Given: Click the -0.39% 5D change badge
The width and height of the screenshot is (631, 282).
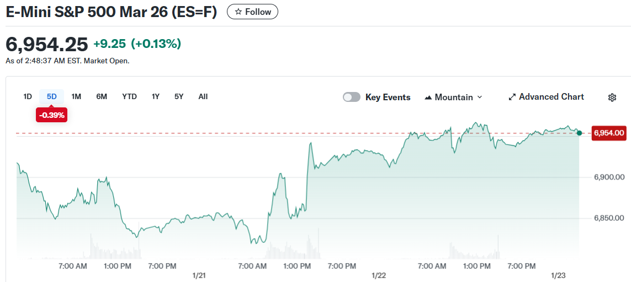Looking at the screenshot, I should [51, 115].
